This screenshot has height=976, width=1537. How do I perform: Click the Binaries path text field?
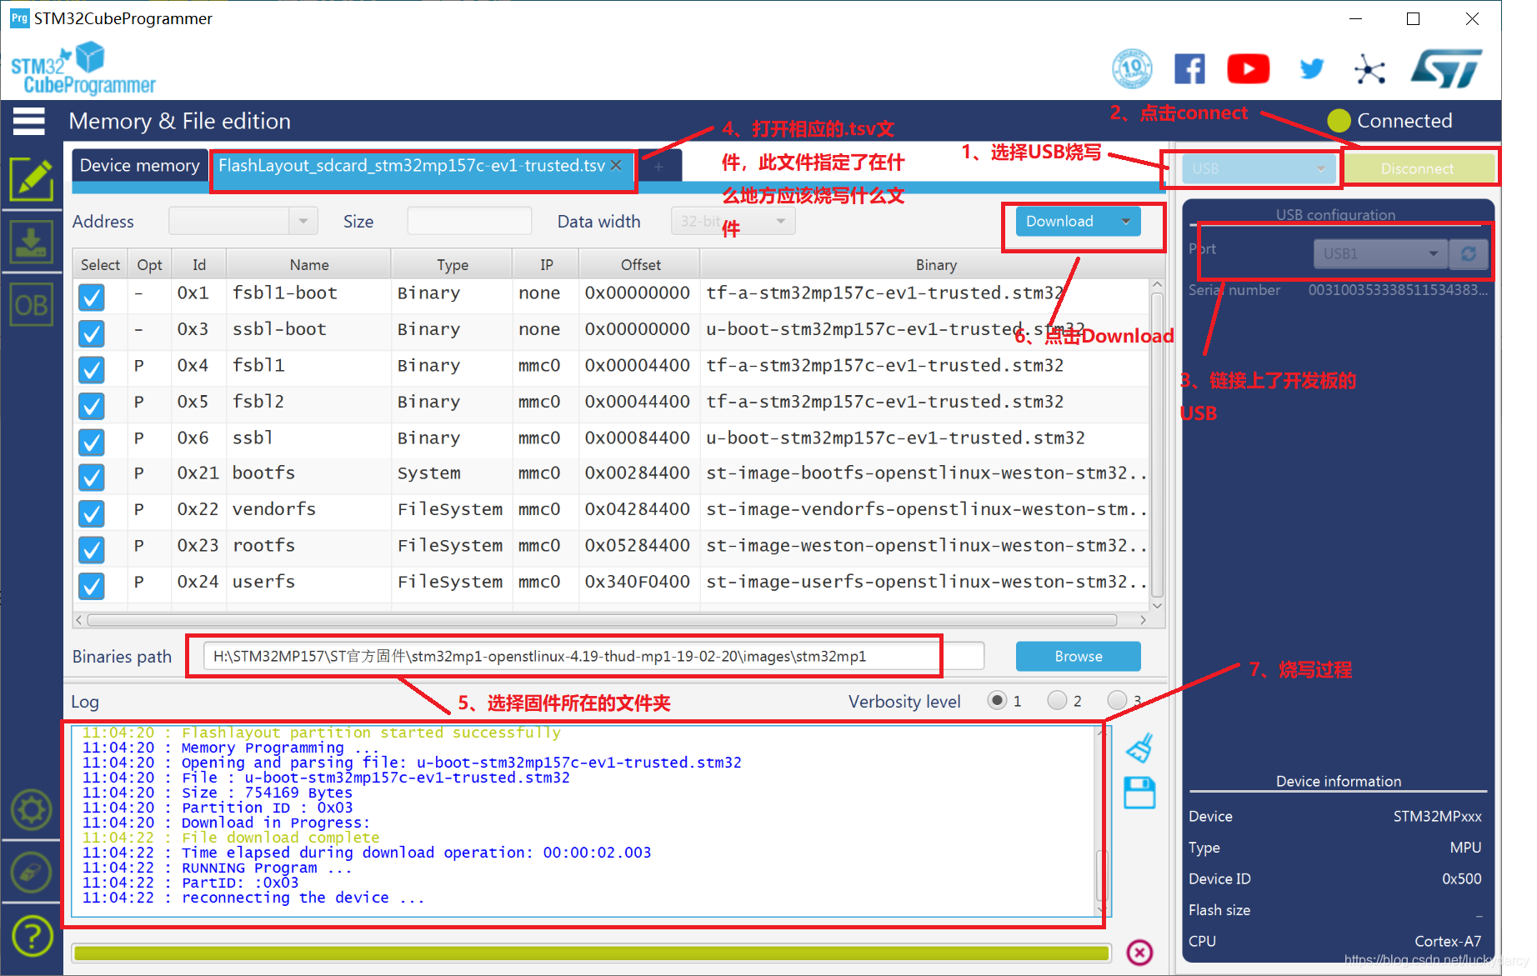593,656
